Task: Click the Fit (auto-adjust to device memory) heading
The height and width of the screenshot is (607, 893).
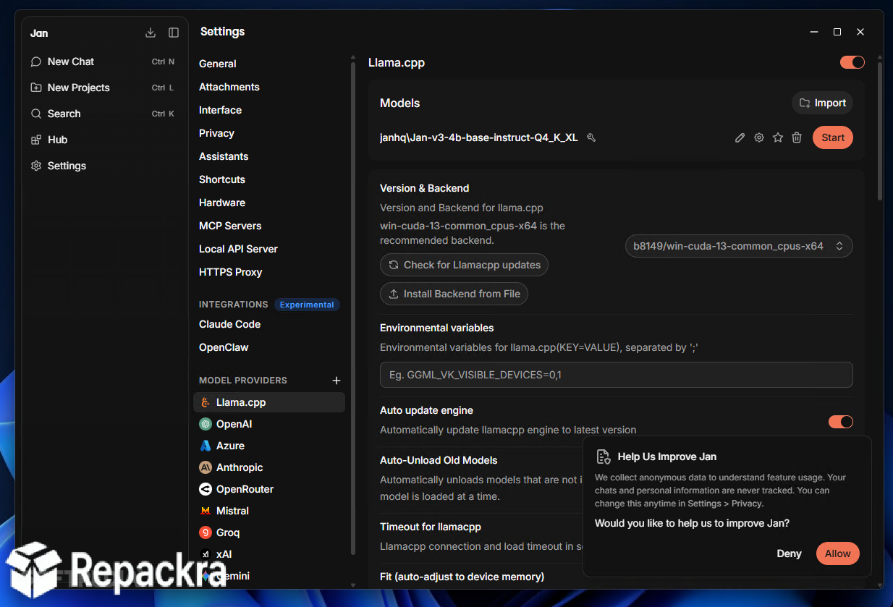Action: pos(462,577)
